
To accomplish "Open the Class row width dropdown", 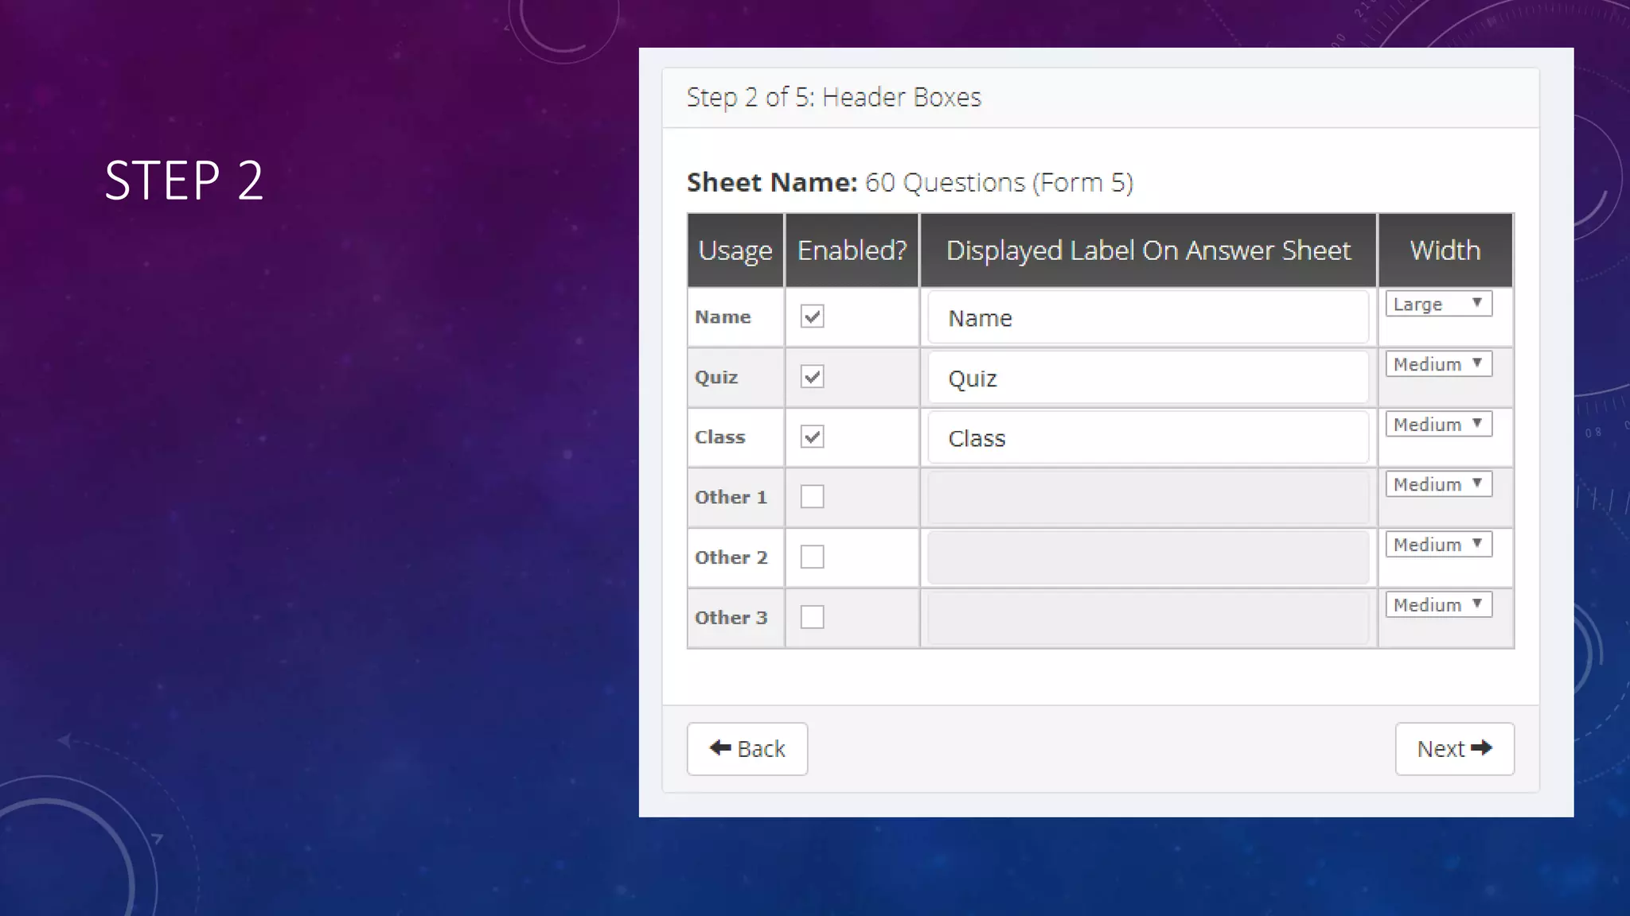I will pyautogui.click(x=1438, y=424).
